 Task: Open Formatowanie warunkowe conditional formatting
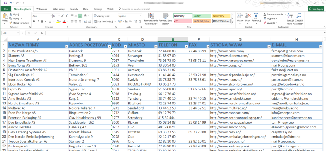click(x=151, y=19)
